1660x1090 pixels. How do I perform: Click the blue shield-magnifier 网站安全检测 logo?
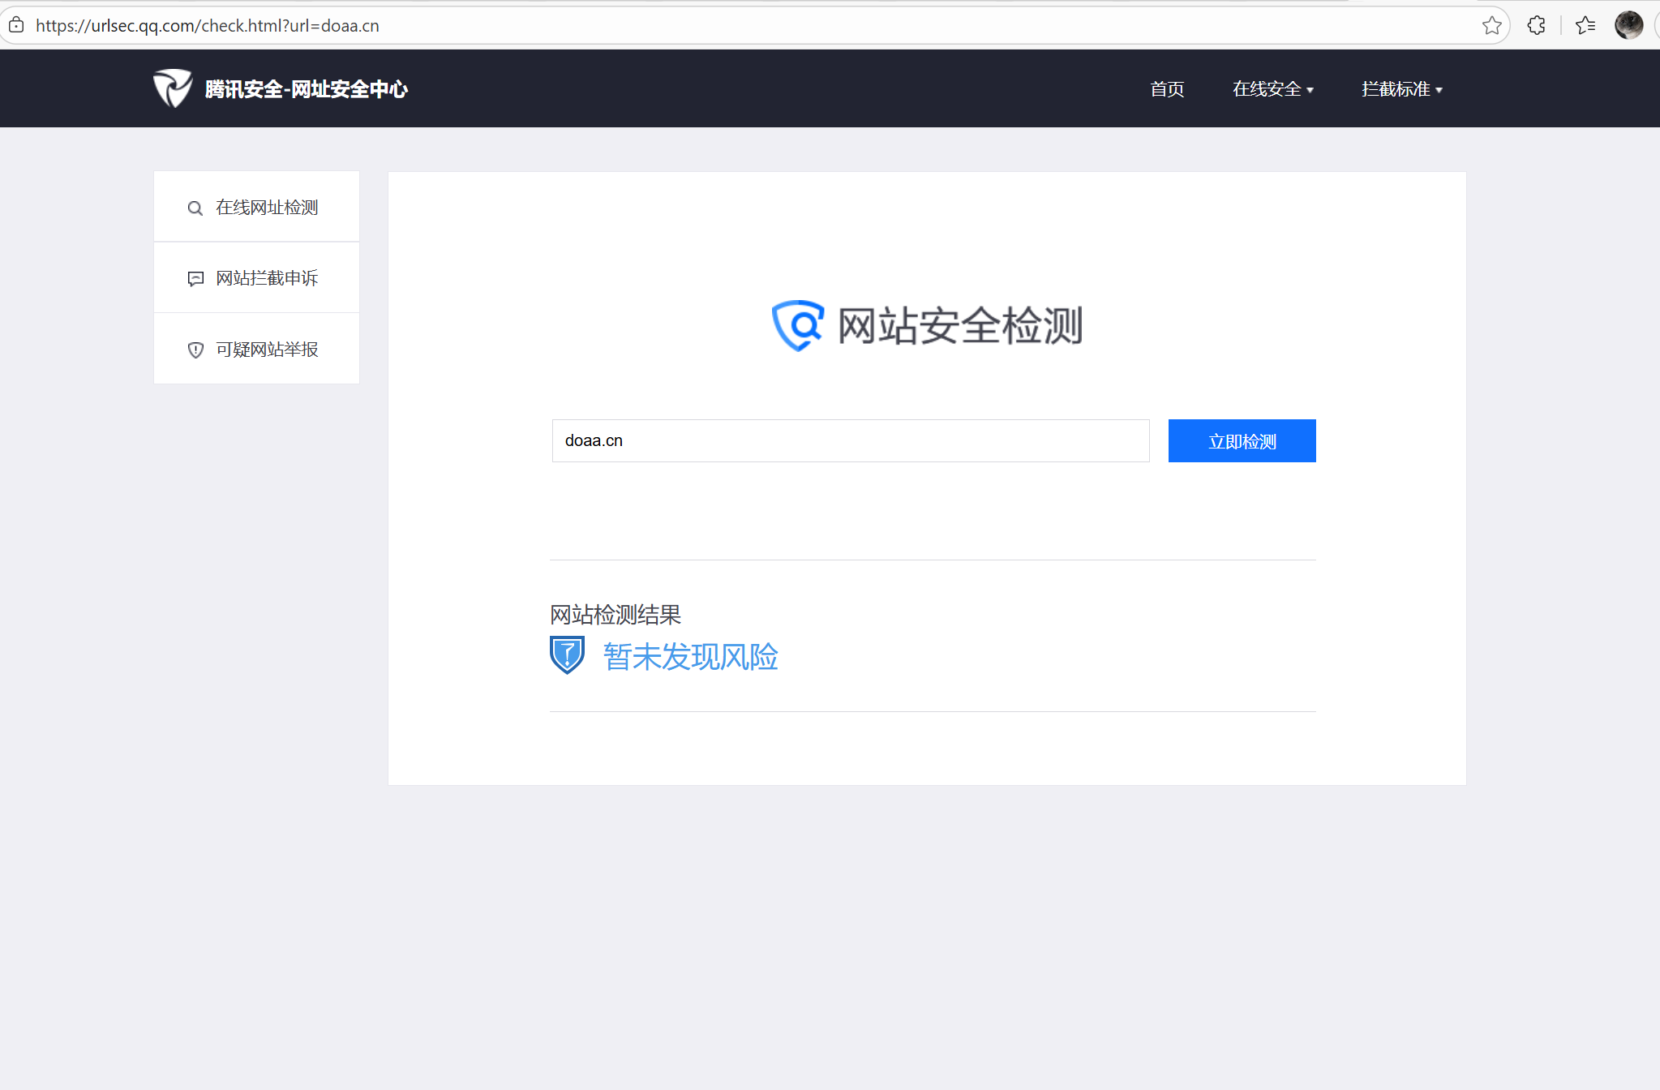coord(798,325)
